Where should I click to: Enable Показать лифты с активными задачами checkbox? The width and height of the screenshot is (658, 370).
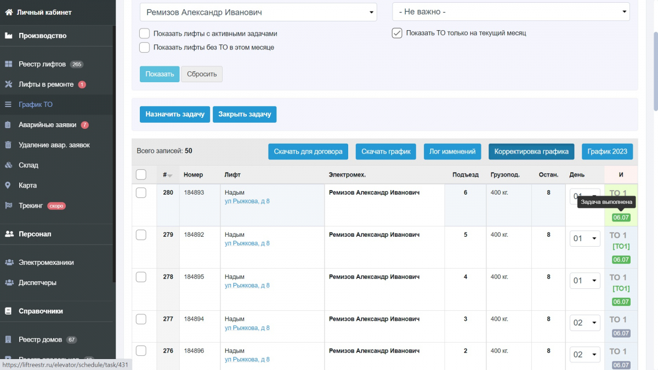pyautogui.click(x=145, y=33)
